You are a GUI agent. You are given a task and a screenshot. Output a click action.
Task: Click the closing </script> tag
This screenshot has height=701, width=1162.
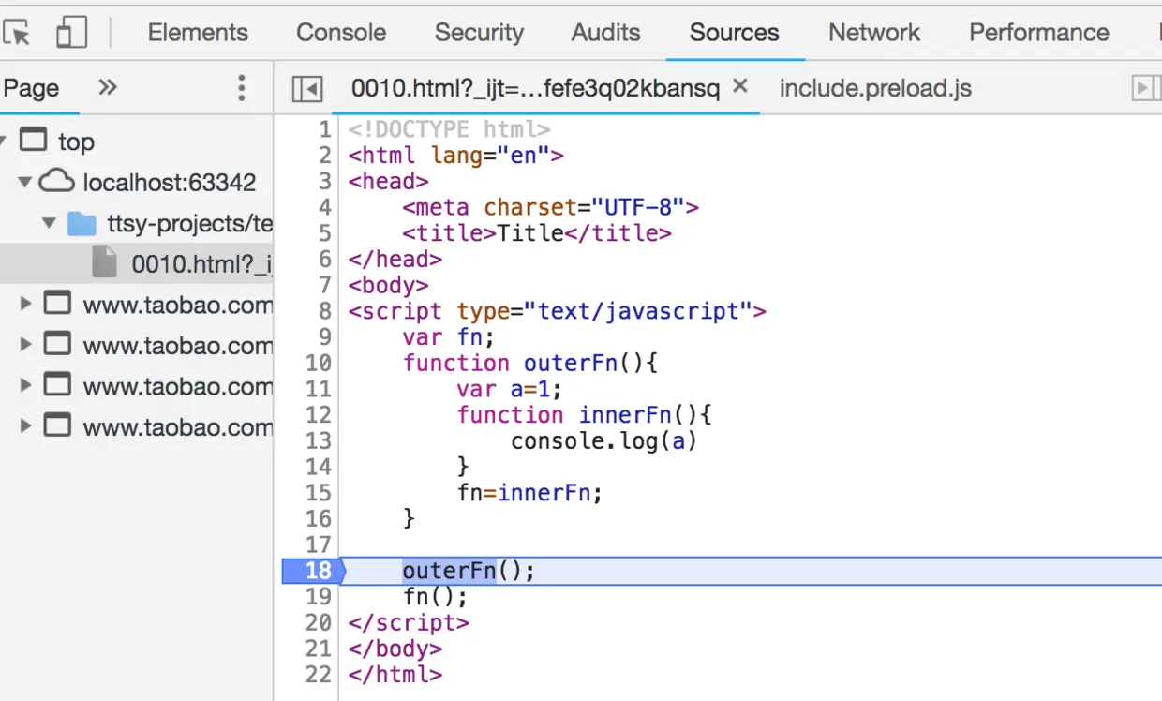[409, 622]
